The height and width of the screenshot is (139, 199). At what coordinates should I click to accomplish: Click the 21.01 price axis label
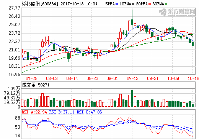pyautogui.click(x=14, y=50)
